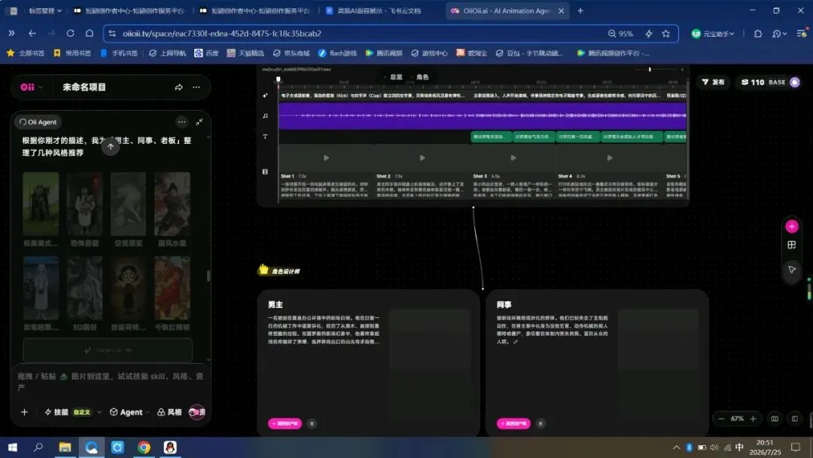The width and height of the screenshot is (813, 458).
Task: Play the Shot 2 preview
Action: click(422, 157)
